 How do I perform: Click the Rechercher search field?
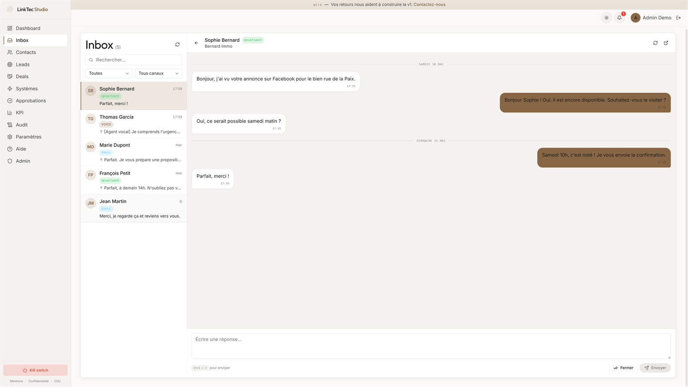134,60
